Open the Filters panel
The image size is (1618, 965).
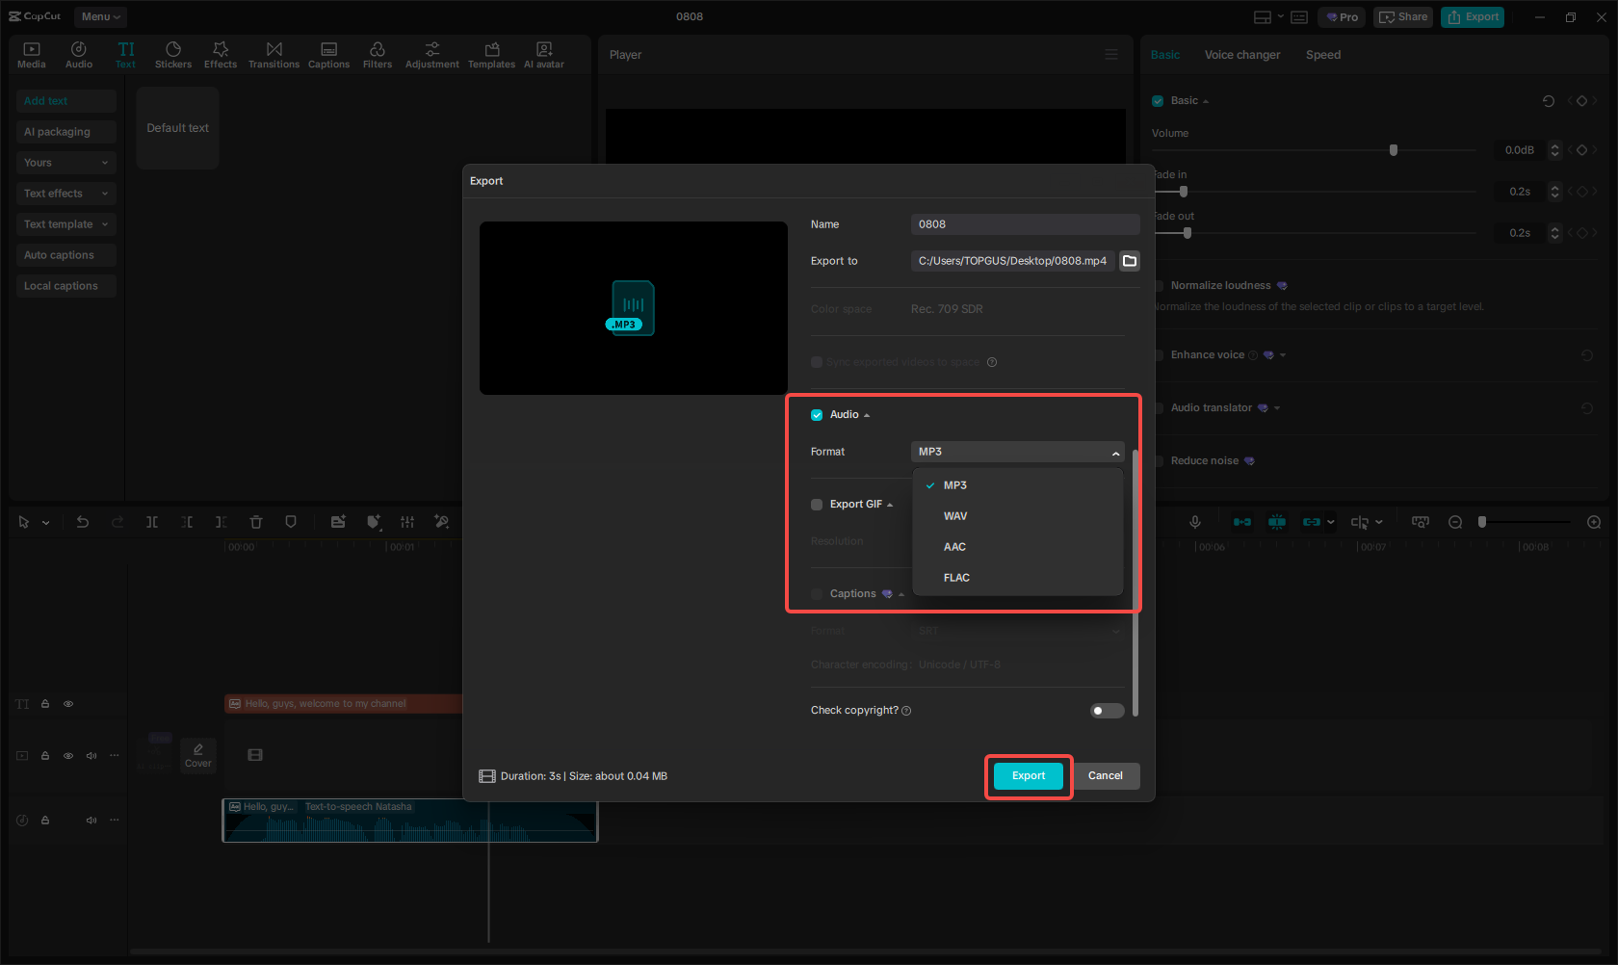[378, 53]
